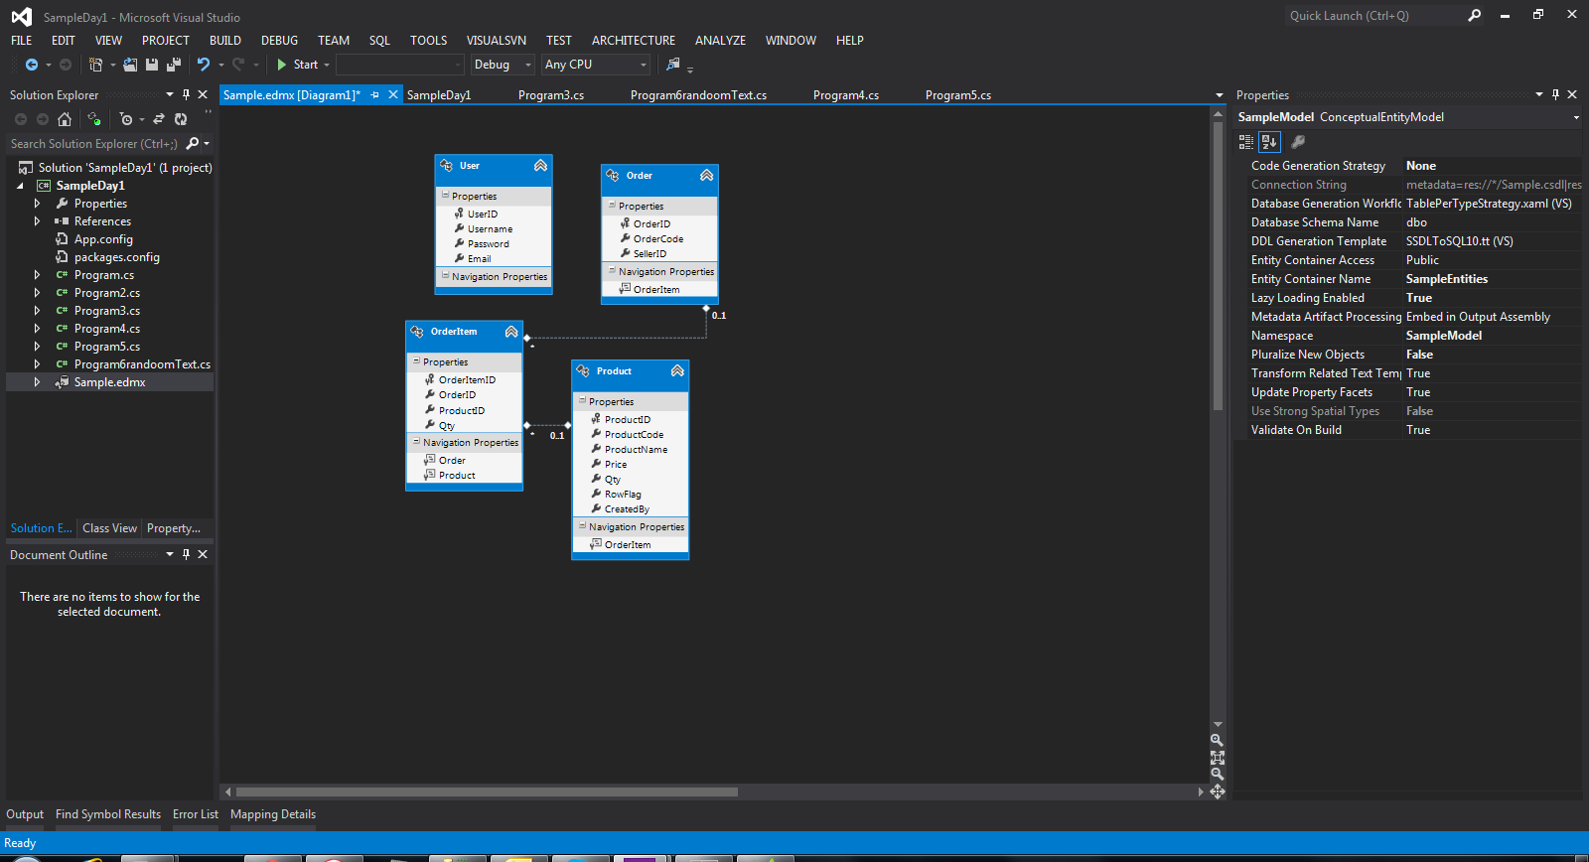Click the diagram vertical scrollbar thumb
This screenshot has height=862, width=1589.
[1218, 265]
